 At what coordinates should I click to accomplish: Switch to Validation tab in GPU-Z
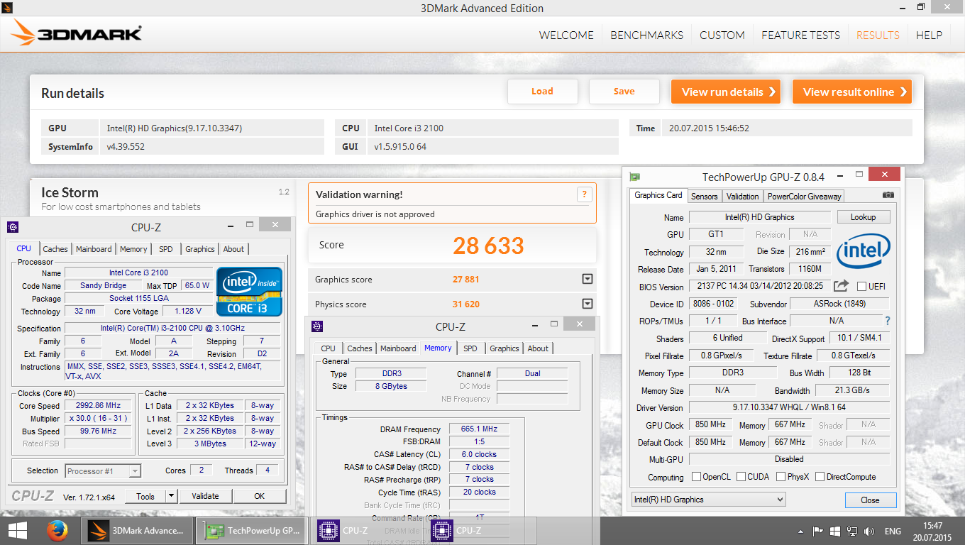click(743, 197)
